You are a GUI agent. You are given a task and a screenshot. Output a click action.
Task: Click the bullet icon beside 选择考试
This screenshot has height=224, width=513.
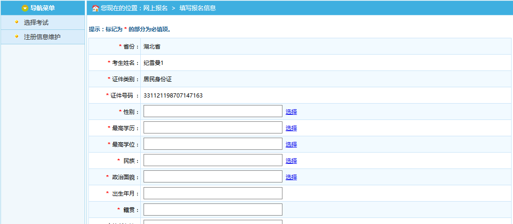coord(17,22)
